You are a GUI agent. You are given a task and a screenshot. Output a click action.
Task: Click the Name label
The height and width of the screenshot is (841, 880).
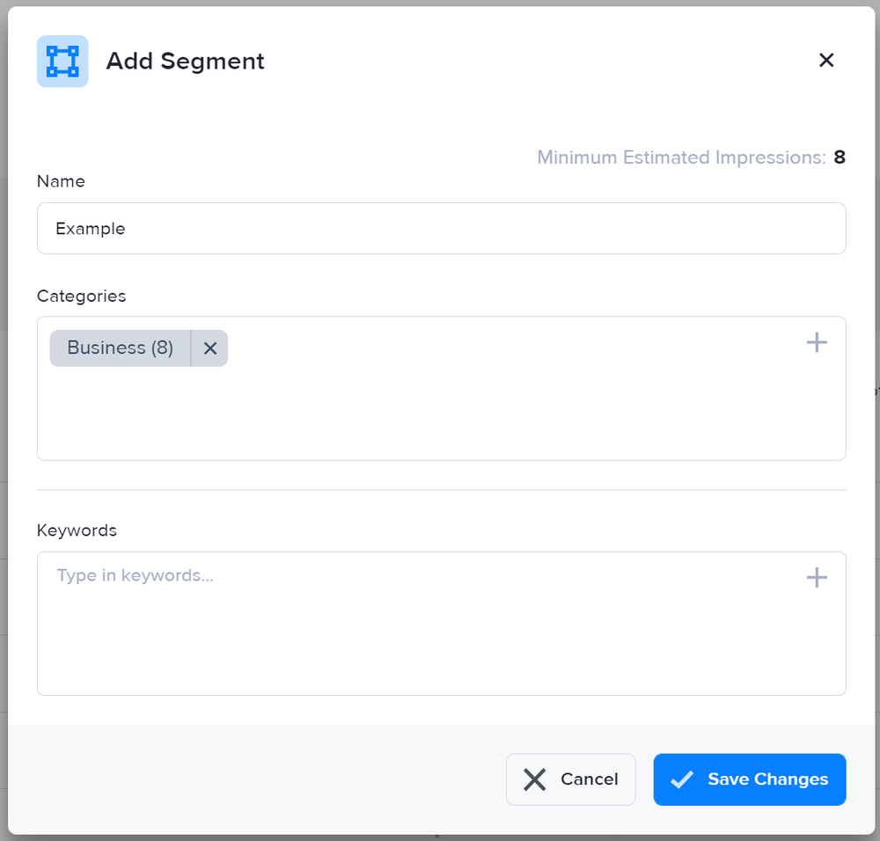tap(62, 181)
